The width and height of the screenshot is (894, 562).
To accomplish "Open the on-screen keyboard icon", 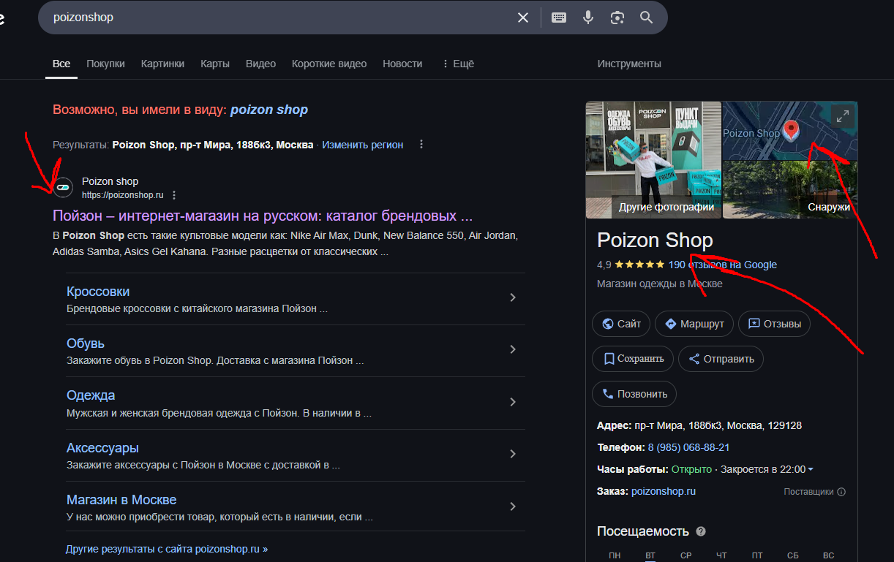I will point(559,18).
